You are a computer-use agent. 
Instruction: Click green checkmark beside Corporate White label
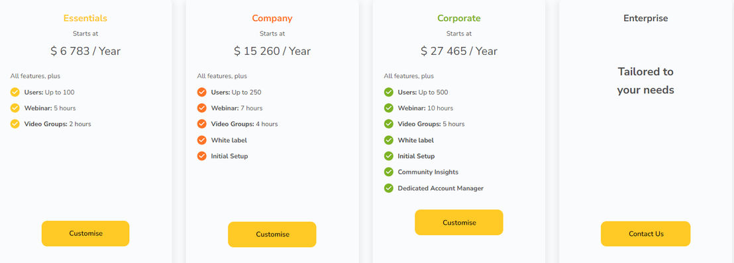389,140
